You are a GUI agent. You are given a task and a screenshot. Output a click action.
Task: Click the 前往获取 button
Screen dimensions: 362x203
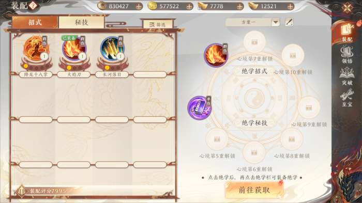[254, 190]
